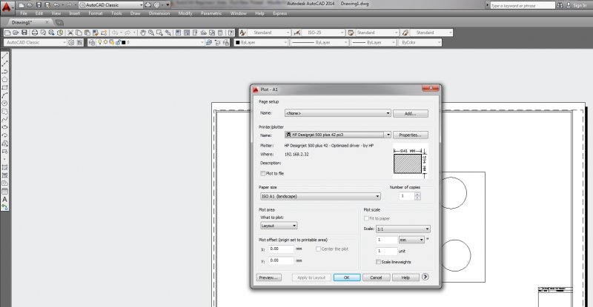This screenshot has width=593, height=307.
Task: Open the Text Style icon
Action: click(x=242, y=33)
